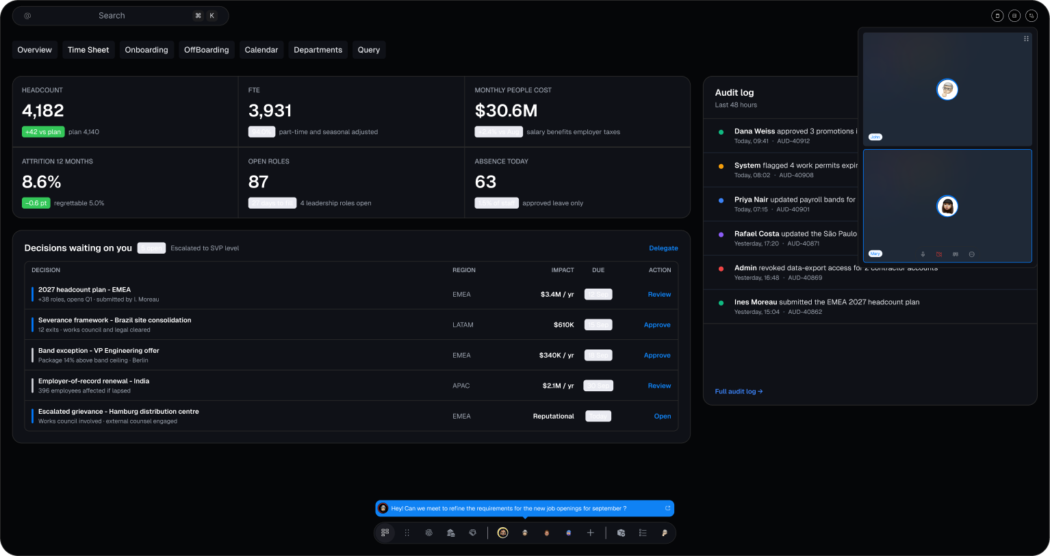Viewport: 1050px width, 556px height.
Task: Select John's video tile
Action: (x=947, y=89)
